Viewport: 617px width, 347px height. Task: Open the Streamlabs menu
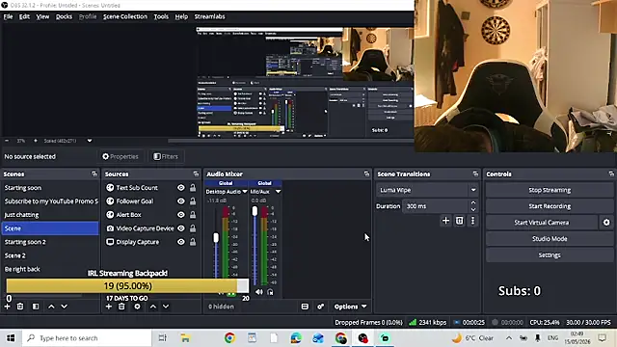pos(210,16)
